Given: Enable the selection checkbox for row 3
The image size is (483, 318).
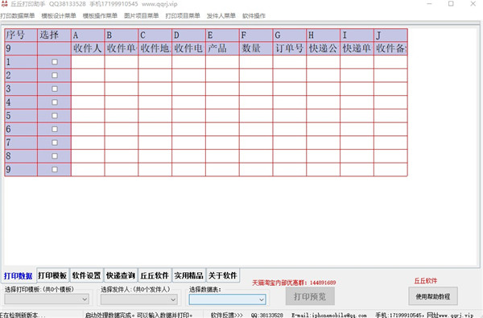Looking at the screenshot, I should click(55, 89).
